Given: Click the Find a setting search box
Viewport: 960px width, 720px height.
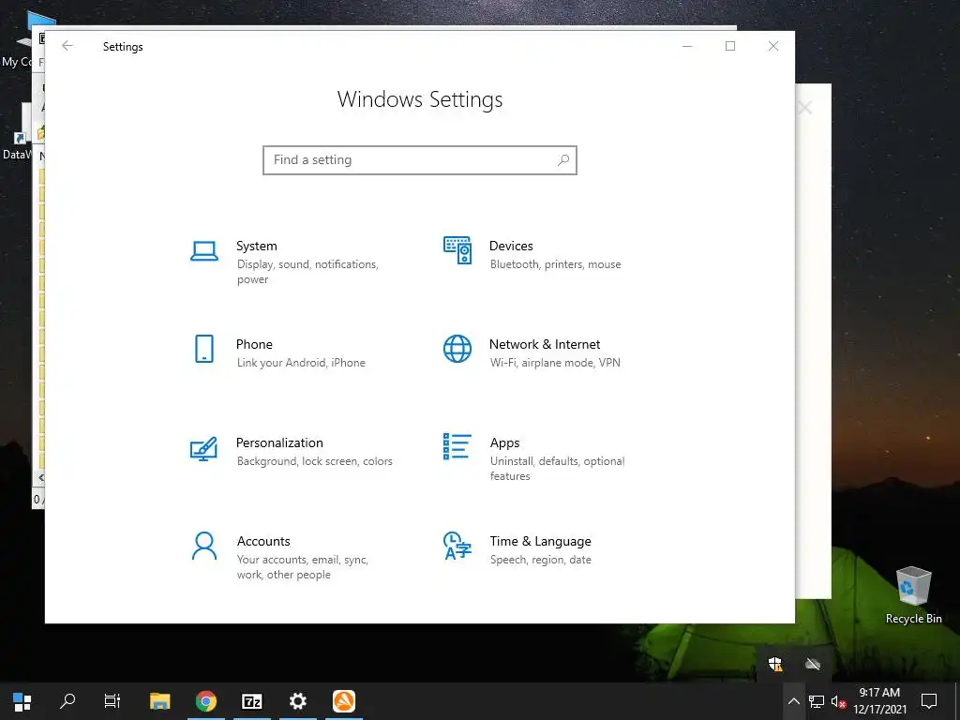Looking at the screenshot, I should pos(420,159).
